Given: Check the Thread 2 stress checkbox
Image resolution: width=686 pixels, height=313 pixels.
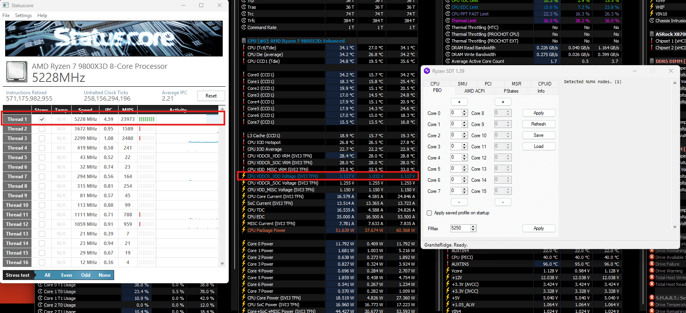Looking at the screenshot, I should coord(42,129).
